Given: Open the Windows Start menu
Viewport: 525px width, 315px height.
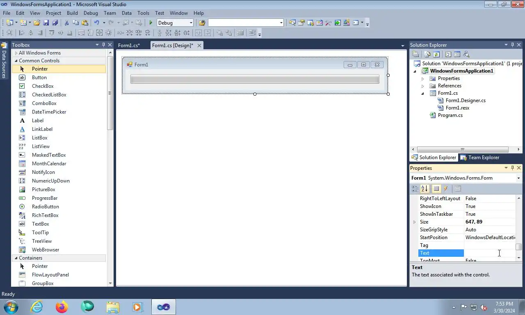Looking at the screenshot, I should (x=11, y=306).
